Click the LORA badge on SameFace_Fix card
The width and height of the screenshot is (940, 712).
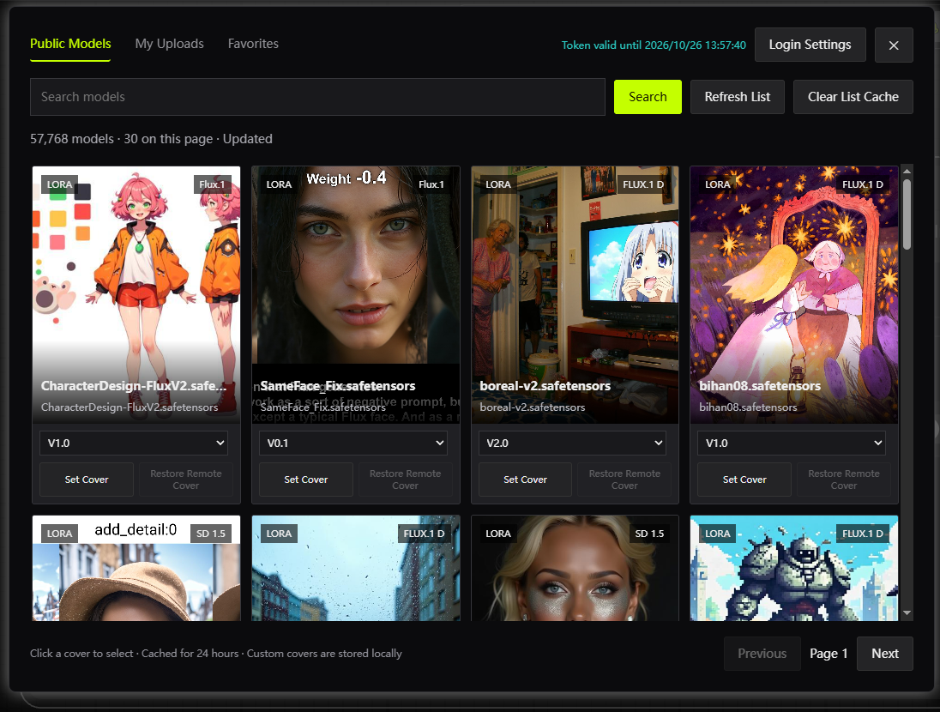279,184
